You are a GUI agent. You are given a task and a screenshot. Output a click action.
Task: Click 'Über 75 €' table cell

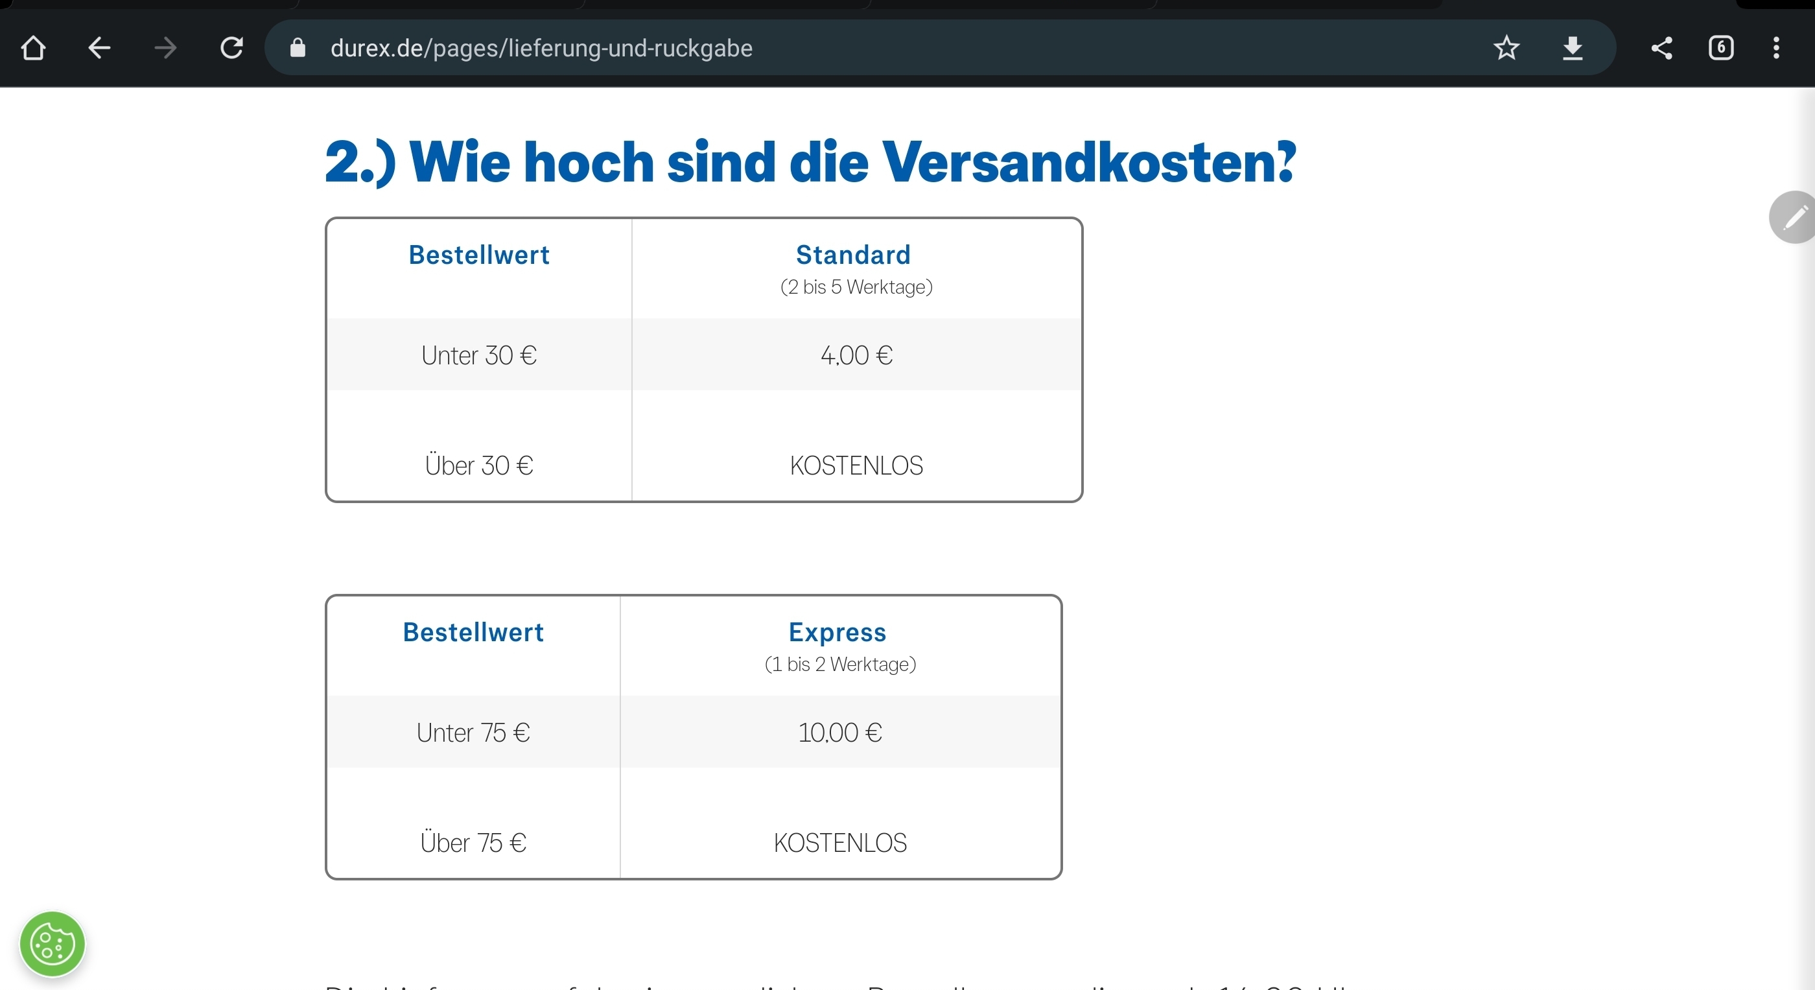point(473,843)
